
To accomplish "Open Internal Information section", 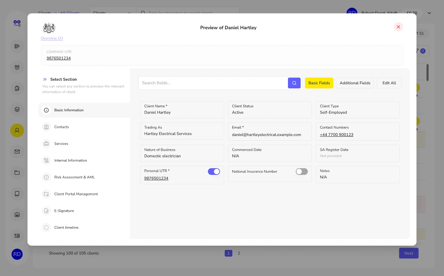I will pos(84,161).
